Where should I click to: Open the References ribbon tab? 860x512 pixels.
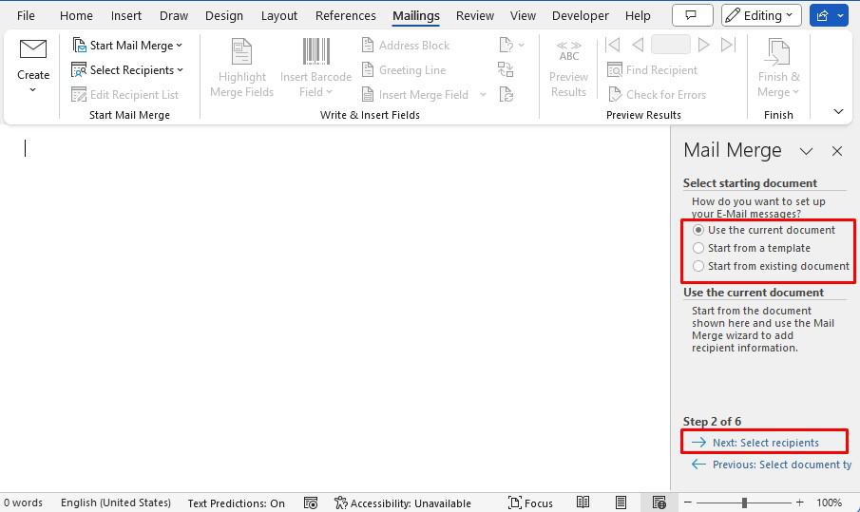346,15
